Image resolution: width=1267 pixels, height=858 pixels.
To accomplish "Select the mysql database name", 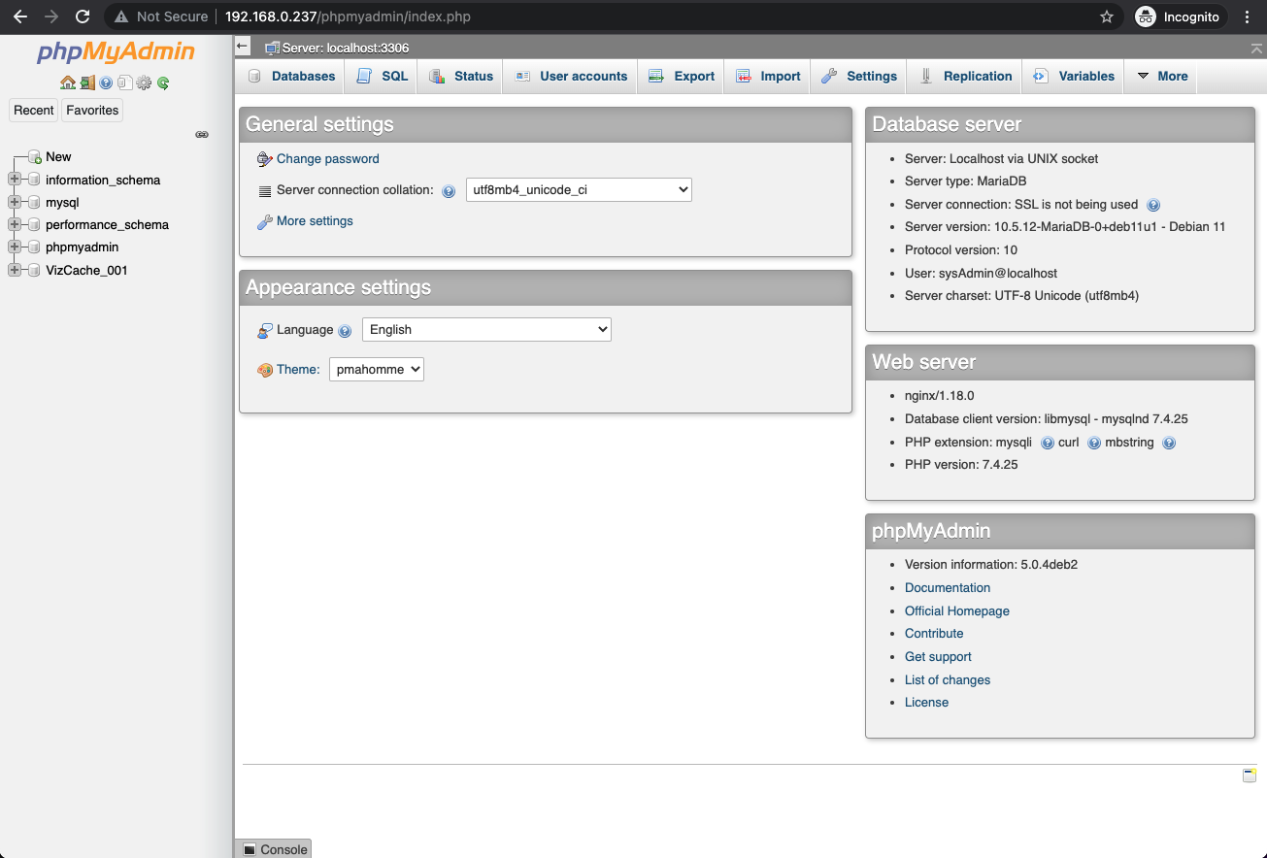I will pyautogui.click(x=62, y=203).
